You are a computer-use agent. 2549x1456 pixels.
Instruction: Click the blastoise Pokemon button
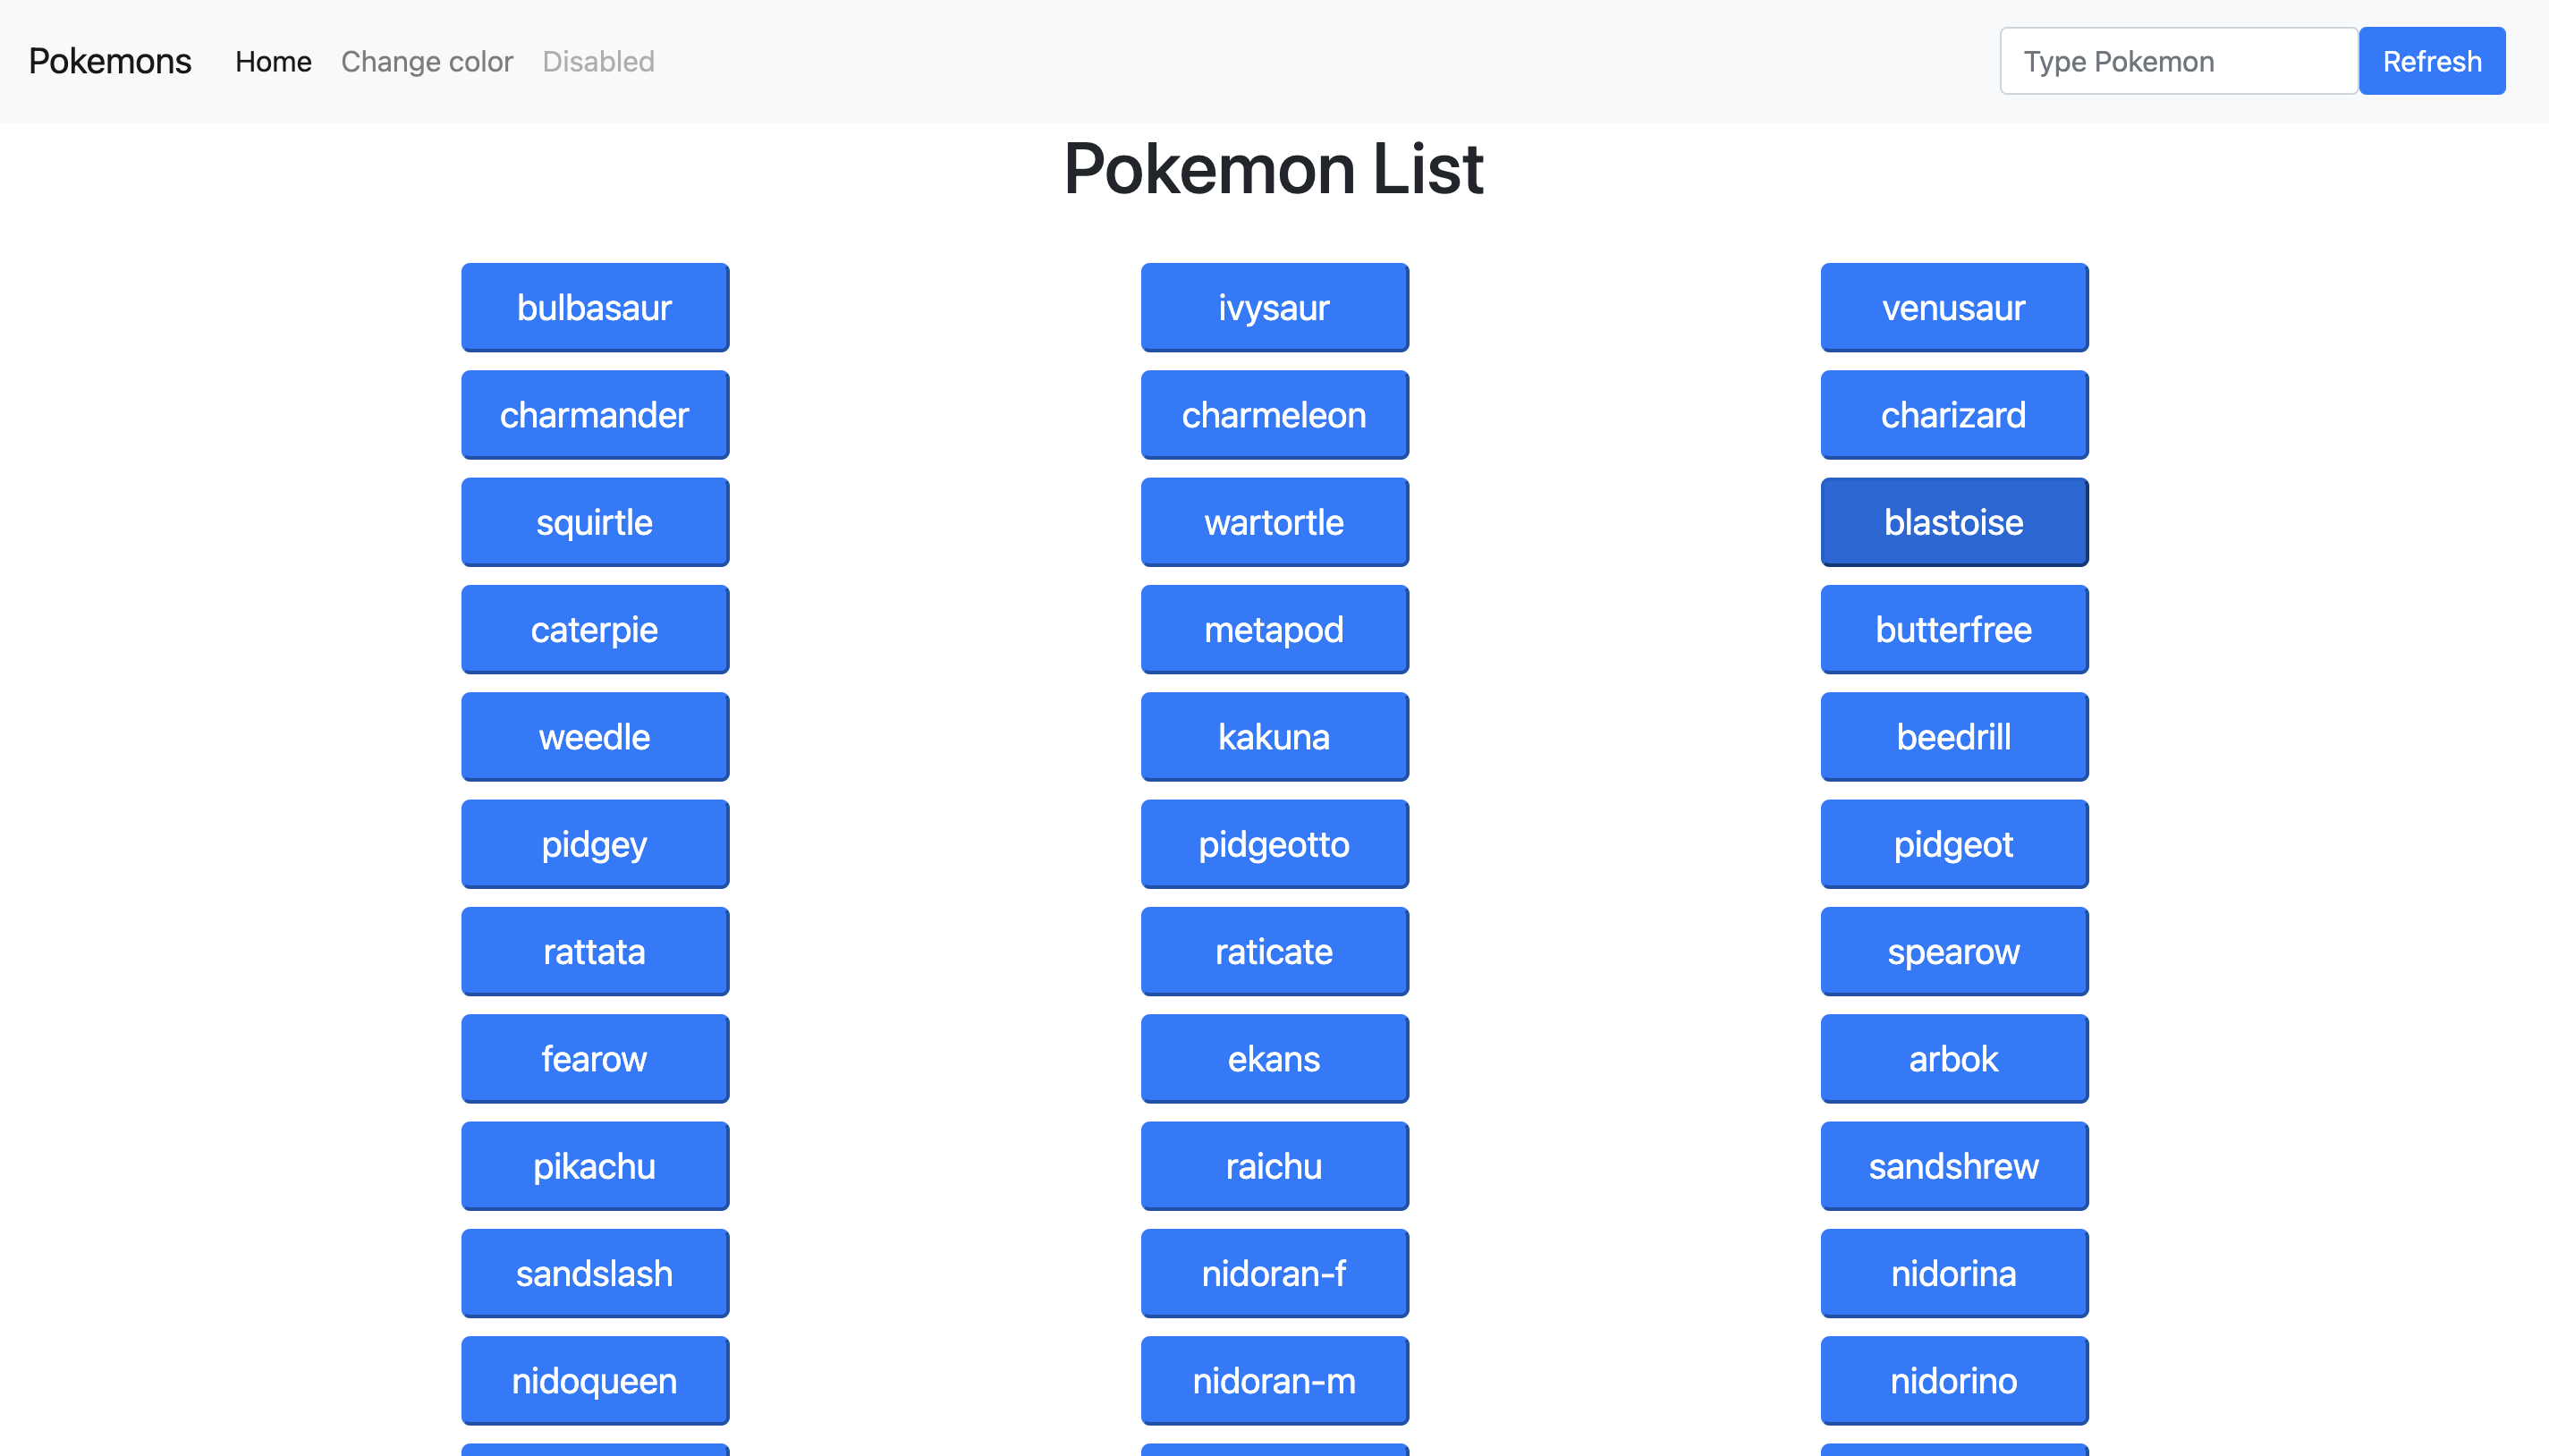[1953, 521]
